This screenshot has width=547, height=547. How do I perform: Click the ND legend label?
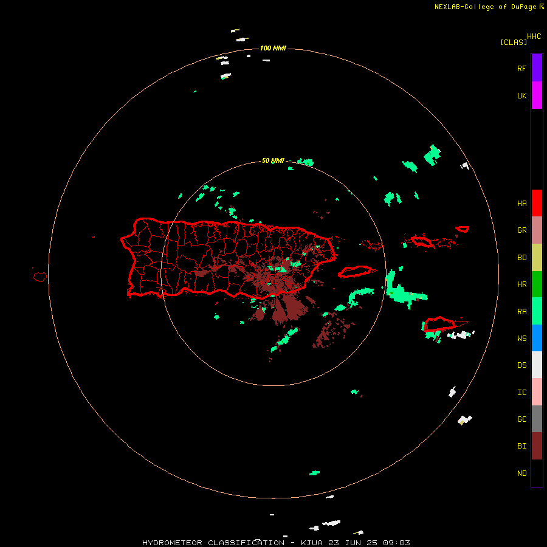point(521,473)
